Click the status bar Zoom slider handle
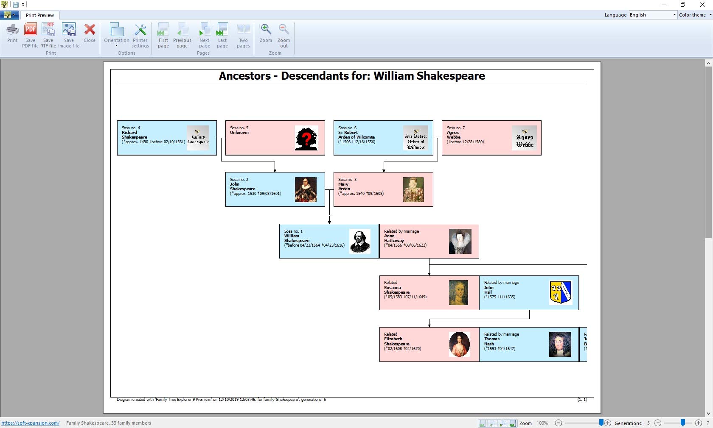This screenshot has width=713, height=428. pos(601,422)
